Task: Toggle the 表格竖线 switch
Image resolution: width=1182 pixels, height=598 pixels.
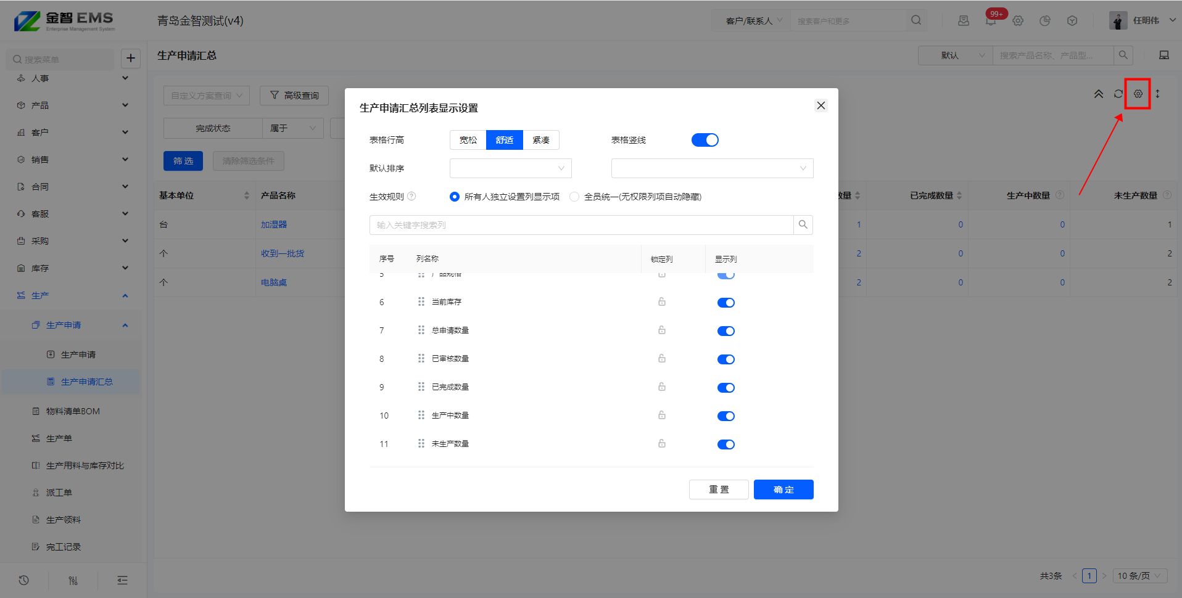Action: tap(705, 140)
